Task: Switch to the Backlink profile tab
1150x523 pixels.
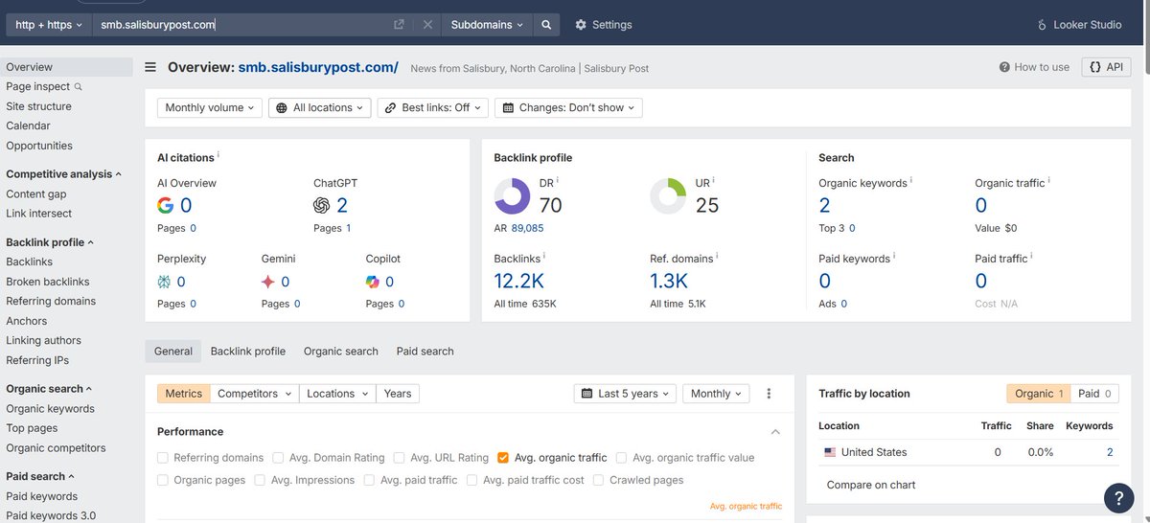Action: (248, 352)
